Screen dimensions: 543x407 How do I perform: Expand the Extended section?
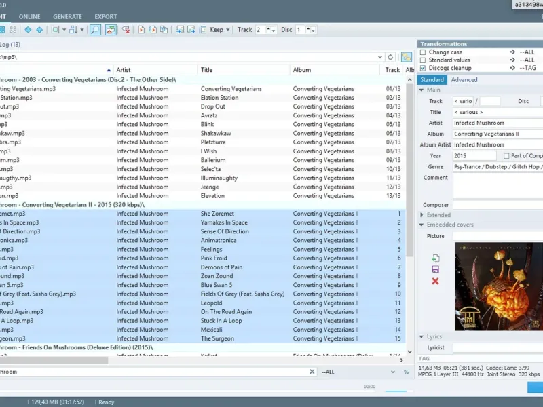438,215
